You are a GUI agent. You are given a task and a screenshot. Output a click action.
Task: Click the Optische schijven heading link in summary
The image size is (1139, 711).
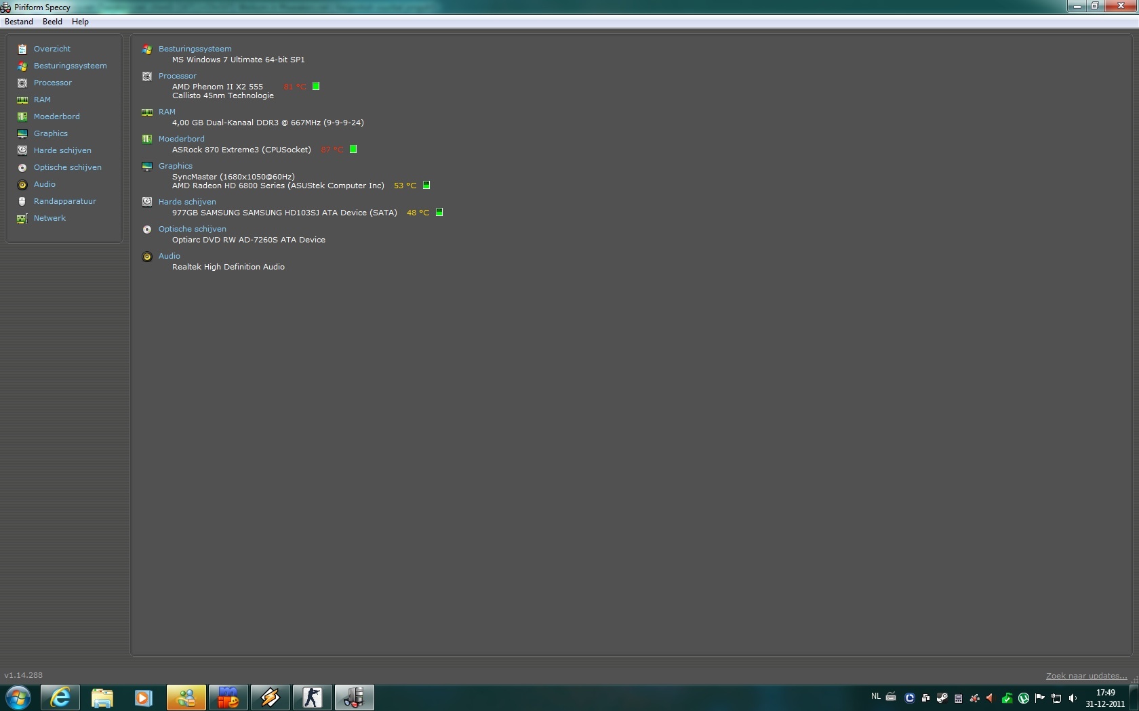pos(193,229)
